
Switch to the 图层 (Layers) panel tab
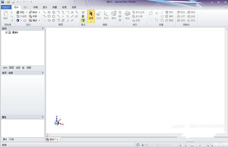coord(11,67)
